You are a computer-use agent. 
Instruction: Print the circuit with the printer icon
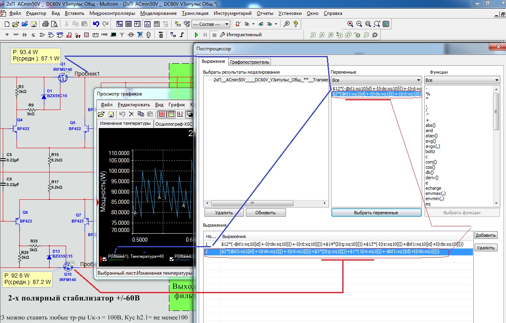tap(45, 24)
